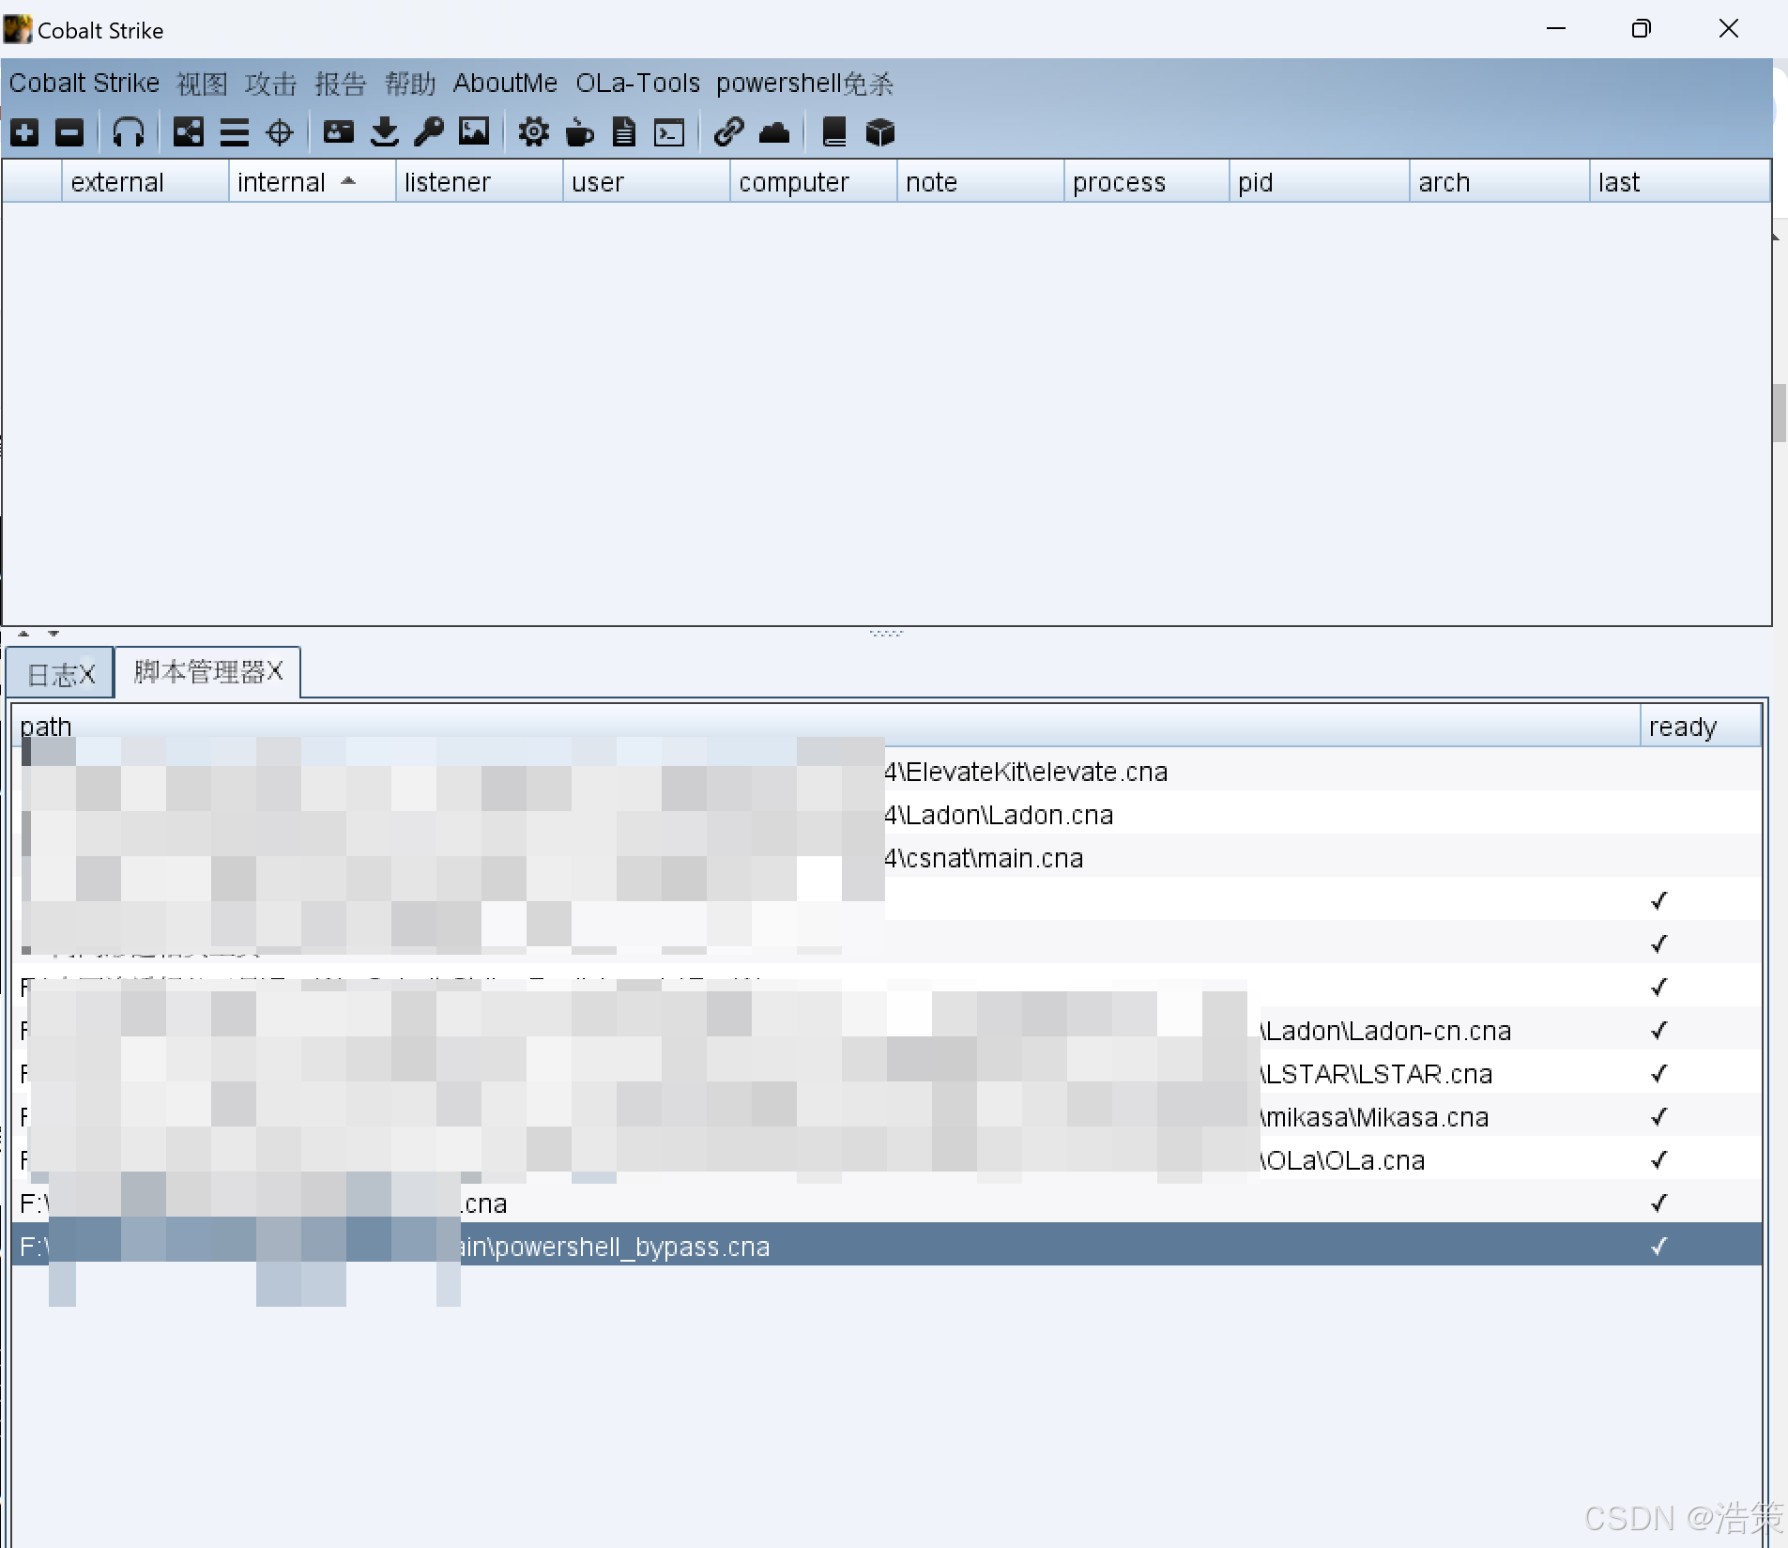The width and height of the screenshot is (1788, 1548).
Task: Sort sessions by process column header
Action: coord(1147,182)
